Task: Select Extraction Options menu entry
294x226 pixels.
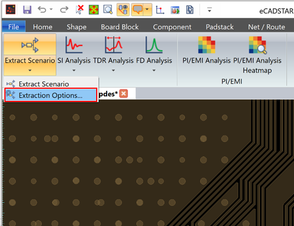Action: [x=51, y=95]
